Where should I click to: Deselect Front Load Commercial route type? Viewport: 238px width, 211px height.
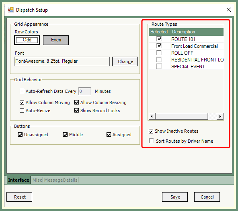[159, 46]
